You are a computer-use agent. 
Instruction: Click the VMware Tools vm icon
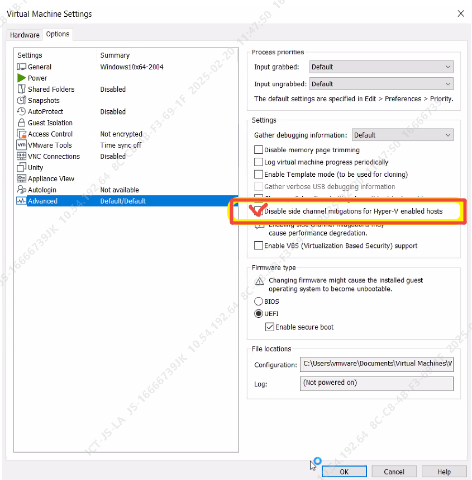(x=21, y=145)
